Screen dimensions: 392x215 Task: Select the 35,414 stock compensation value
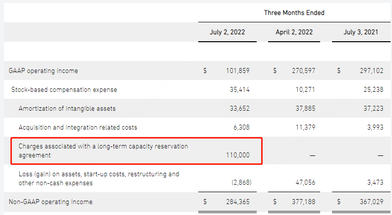tap(239, 89)
